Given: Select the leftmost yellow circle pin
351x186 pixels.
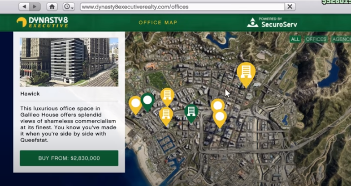Looking at the screenshot, I should point(135,105).
